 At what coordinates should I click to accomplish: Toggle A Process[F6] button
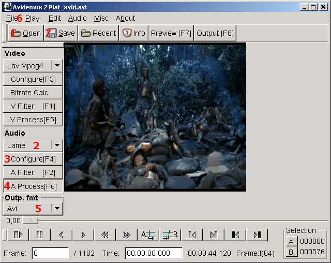(33, 186)
